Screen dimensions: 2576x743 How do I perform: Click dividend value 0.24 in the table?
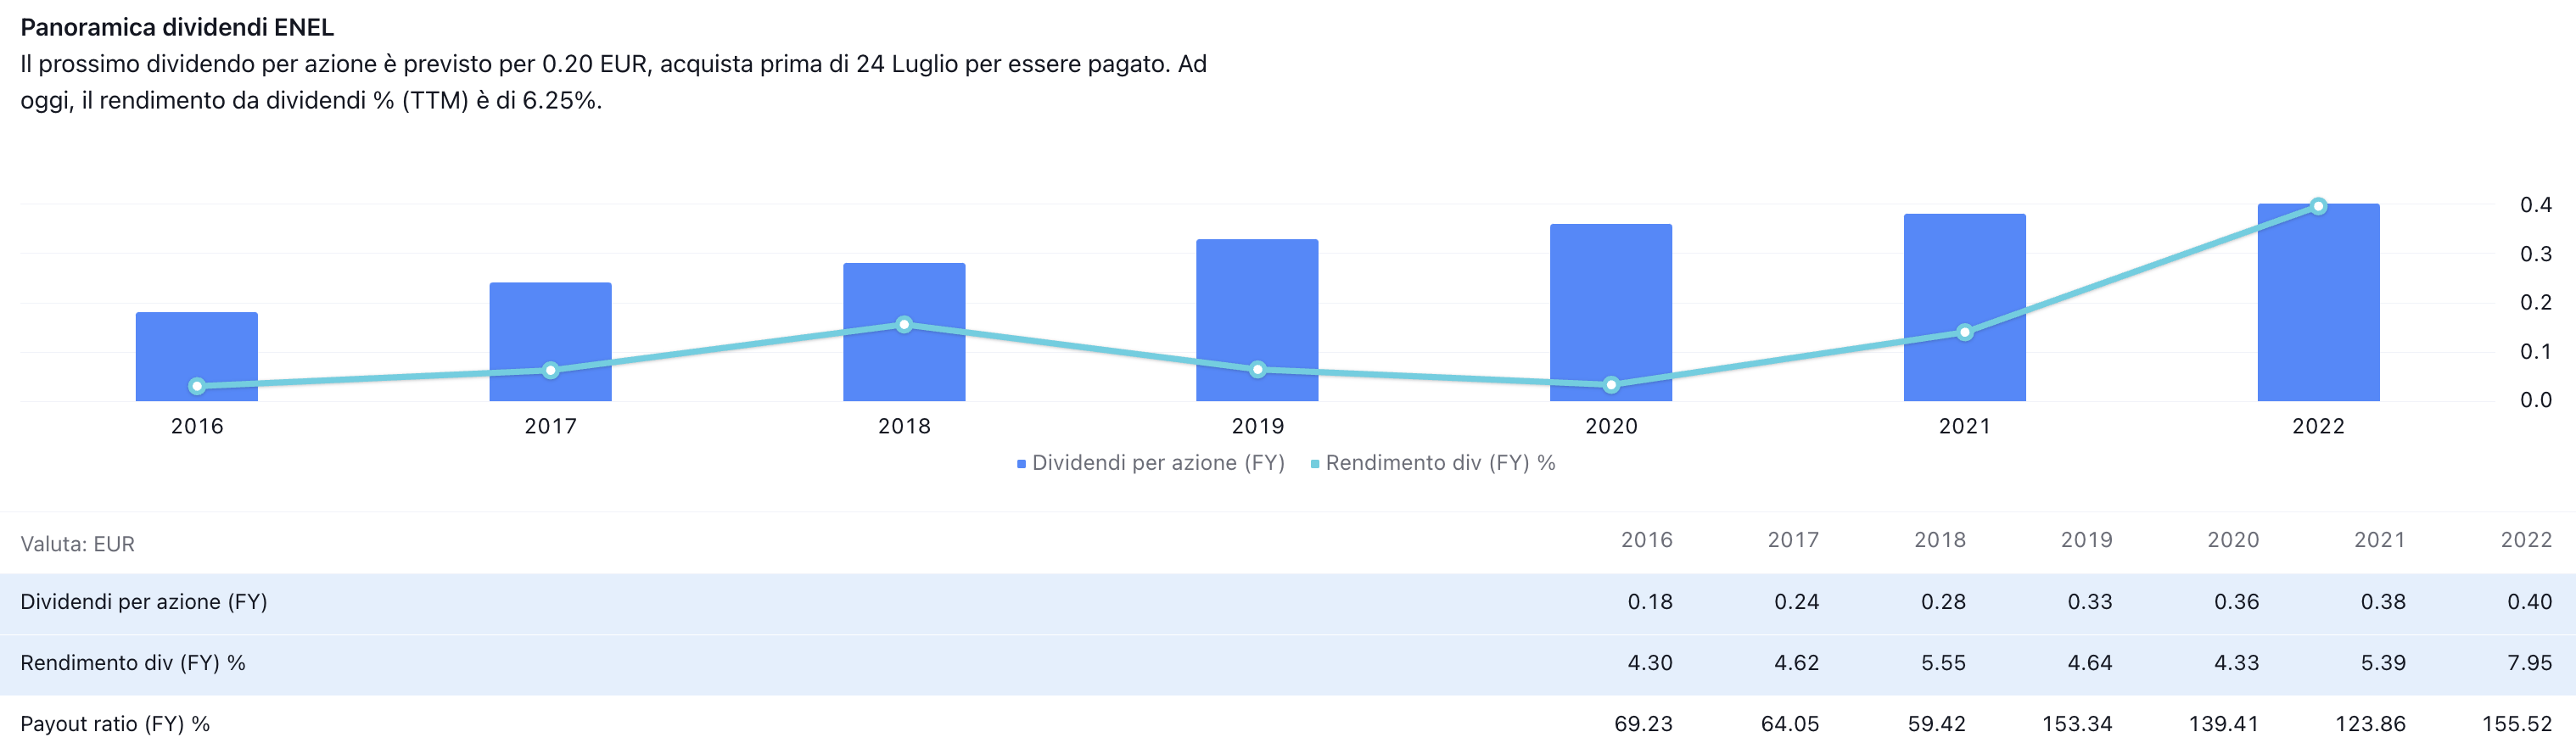[x=1796, y=602]
